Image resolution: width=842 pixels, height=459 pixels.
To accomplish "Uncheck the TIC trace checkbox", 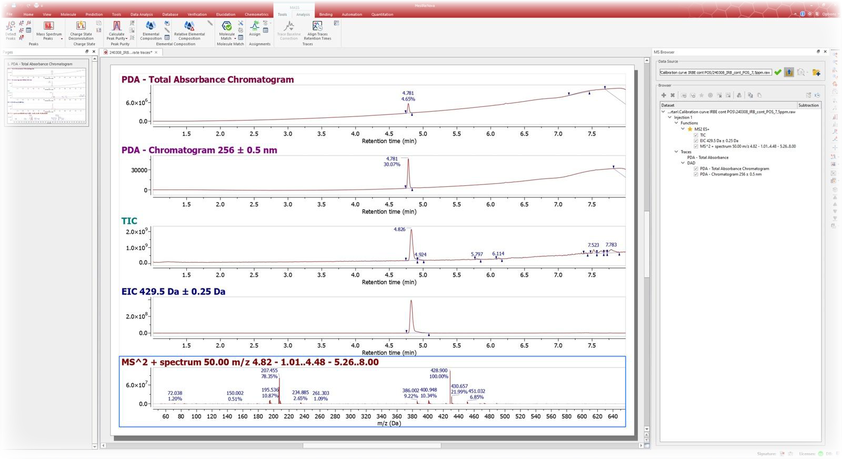I will coord(696,135).
